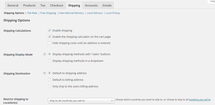The width and height of the screenshot is (215, 105).
Task: Uncheck the shipping calculator on cart page option
Action: [x=49, y=37]
